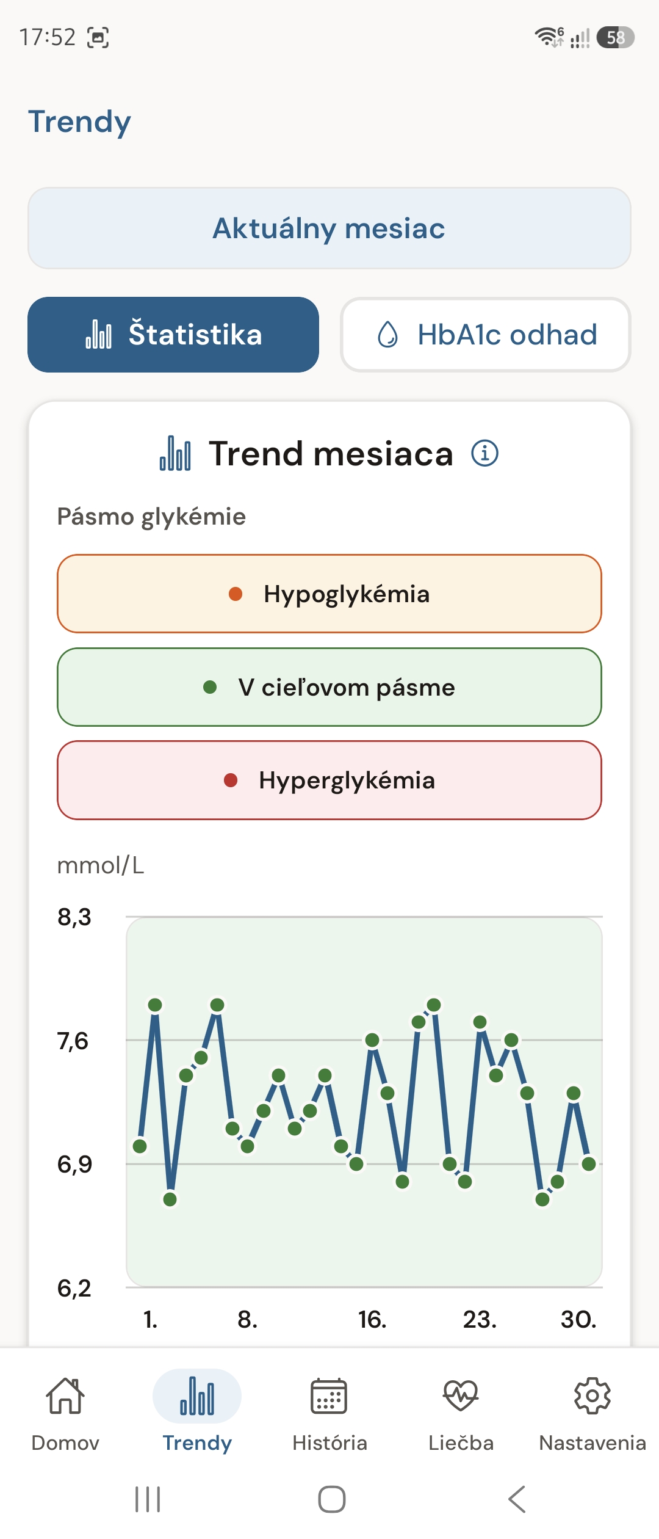The image size is (659, 1539).
Task: Tap the Android recent apps icon
Action: tap(148, 1499)
